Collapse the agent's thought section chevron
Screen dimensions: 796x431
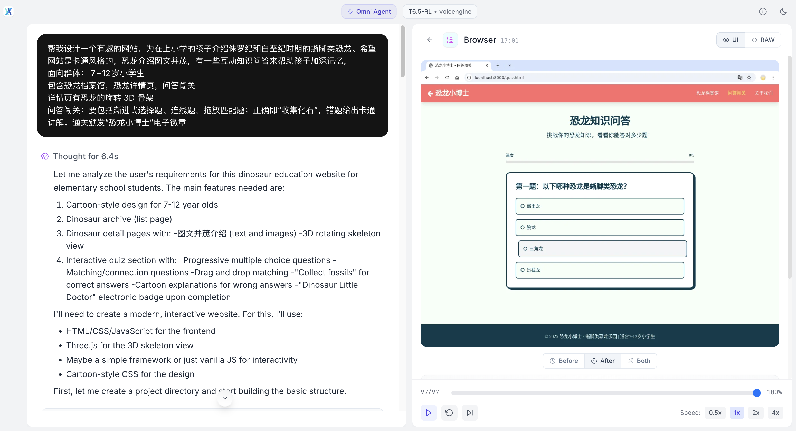point(225,398)
